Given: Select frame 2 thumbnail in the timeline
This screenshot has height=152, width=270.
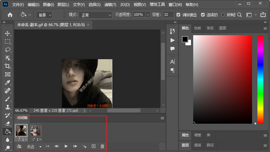Looking at the screenshot, I should pyautogui.click(x=36, y=131).
